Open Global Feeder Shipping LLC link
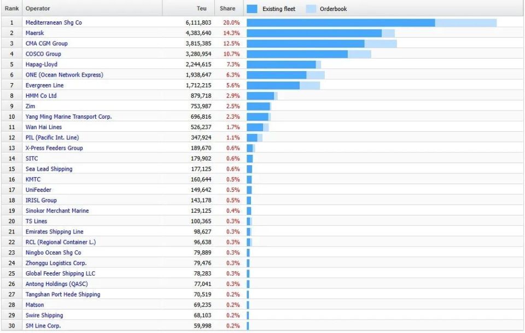This screenshot has height=333, width=525. pos(60,273)
